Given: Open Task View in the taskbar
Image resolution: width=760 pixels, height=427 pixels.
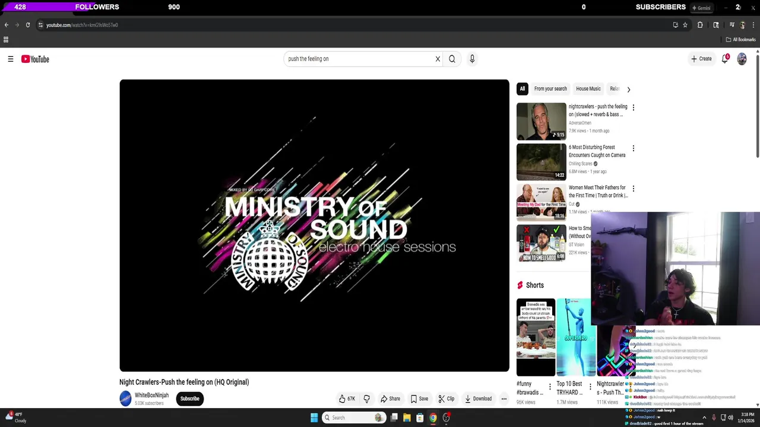Looking at the screenshot, I should [x=394, y=418].
